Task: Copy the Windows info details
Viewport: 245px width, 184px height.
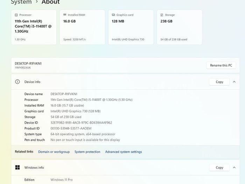Action: click(219, 168)
